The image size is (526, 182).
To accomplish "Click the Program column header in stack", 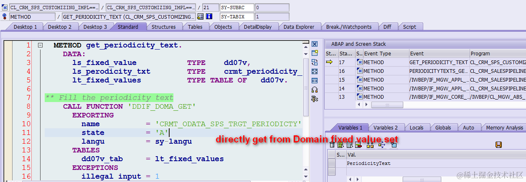I will coord(498,53).
